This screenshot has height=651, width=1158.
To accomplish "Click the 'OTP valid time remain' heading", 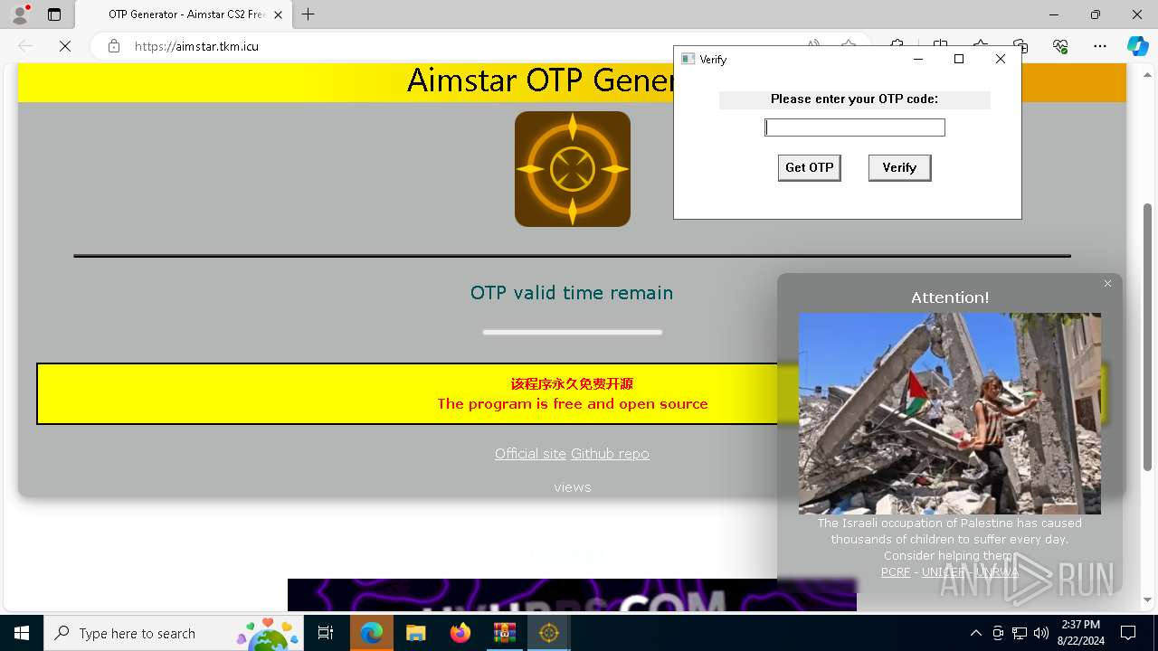I will pos(572,293).
